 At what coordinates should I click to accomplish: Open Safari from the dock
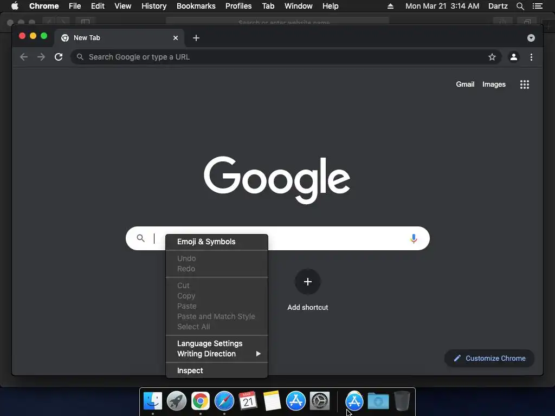[x=224, y=401]
